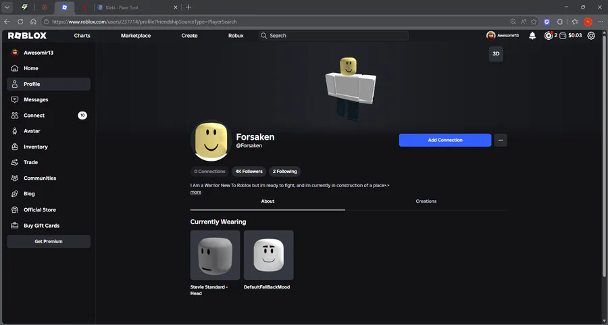
Task: Open the three-dot more options menu on the profile
Action: click(x=501, y=141)
